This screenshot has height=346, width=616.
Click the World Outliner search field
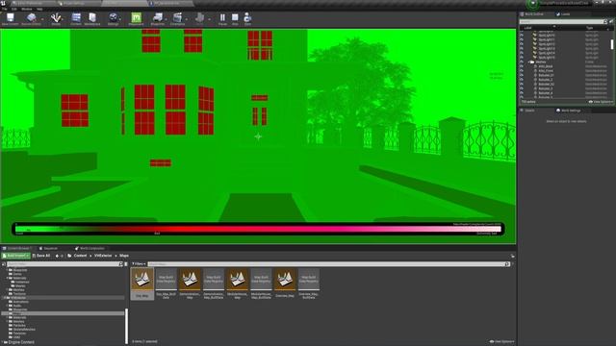coord(563,21)
